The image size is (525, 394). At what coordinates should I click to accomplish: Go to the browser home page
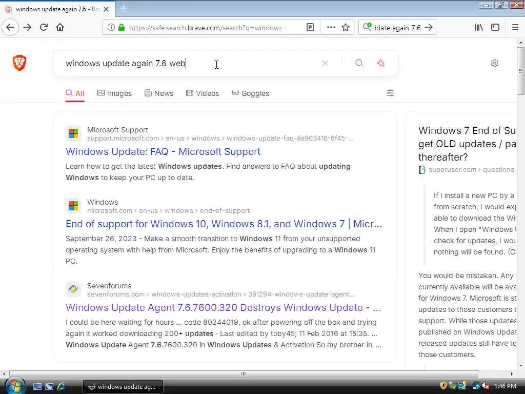coord(60,28)
